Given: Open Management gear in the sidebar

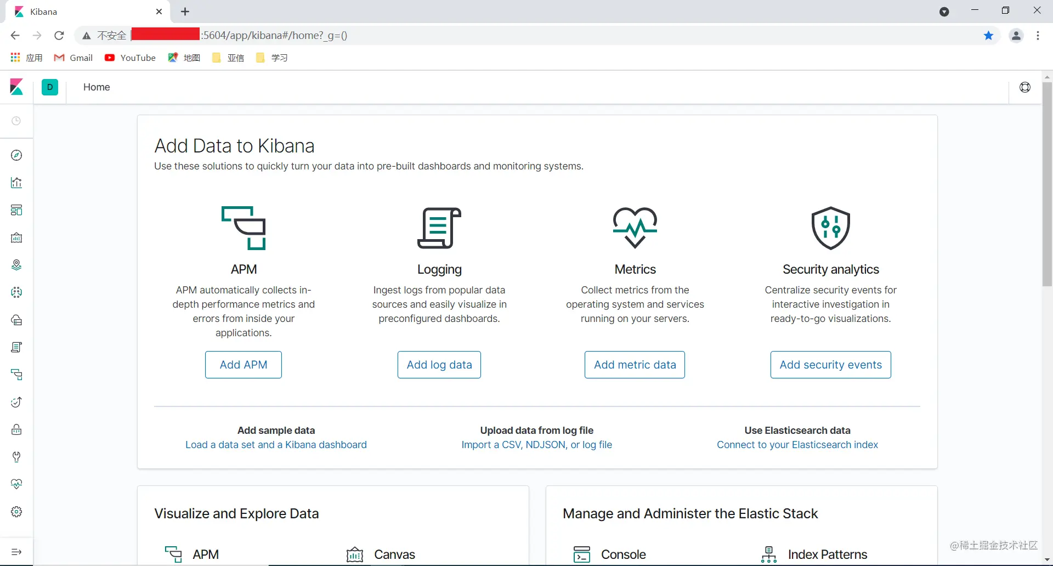Looking at the screenshot, I should click(x=16, y=512).
